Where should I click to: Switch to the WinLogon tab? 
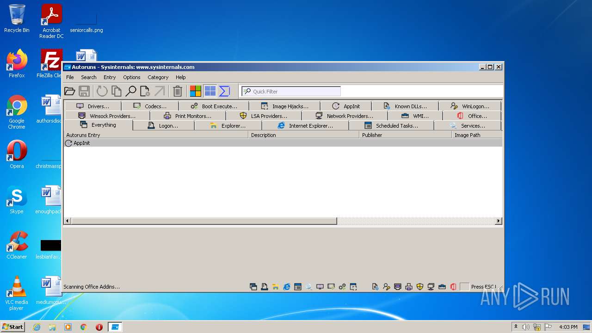(469, 106)
